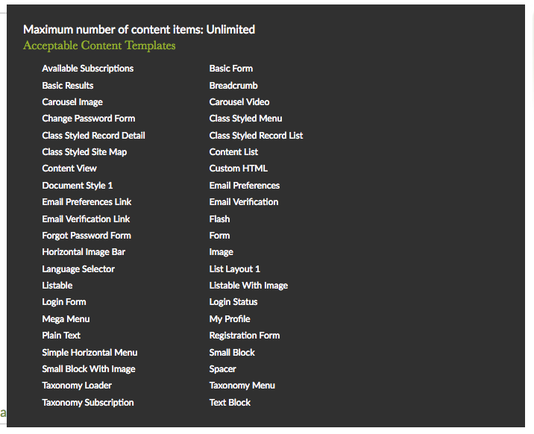Choose the Flash template

(x=219, y=219)
